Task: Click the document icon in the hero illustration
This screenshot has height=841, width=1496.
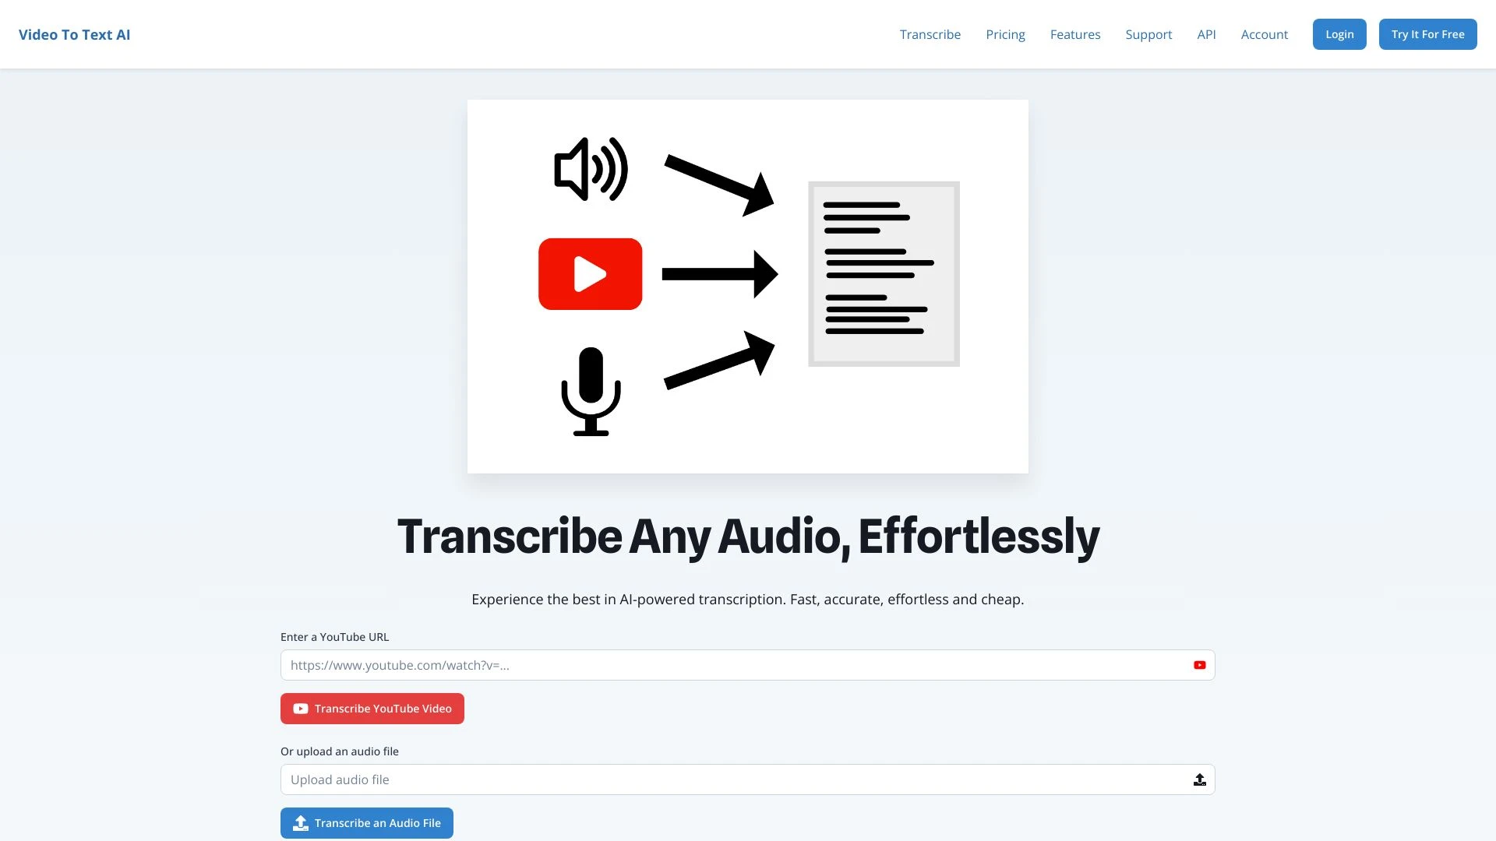Action: point(883,273)
